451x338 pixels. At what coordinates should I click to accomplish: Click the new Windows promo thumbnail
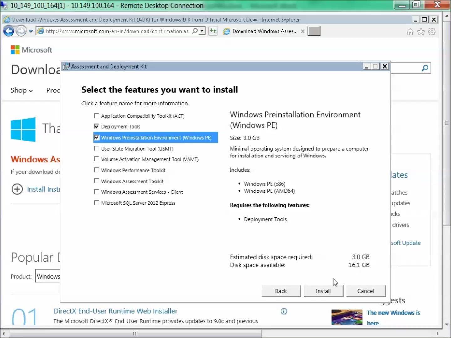tap(347, 317)
